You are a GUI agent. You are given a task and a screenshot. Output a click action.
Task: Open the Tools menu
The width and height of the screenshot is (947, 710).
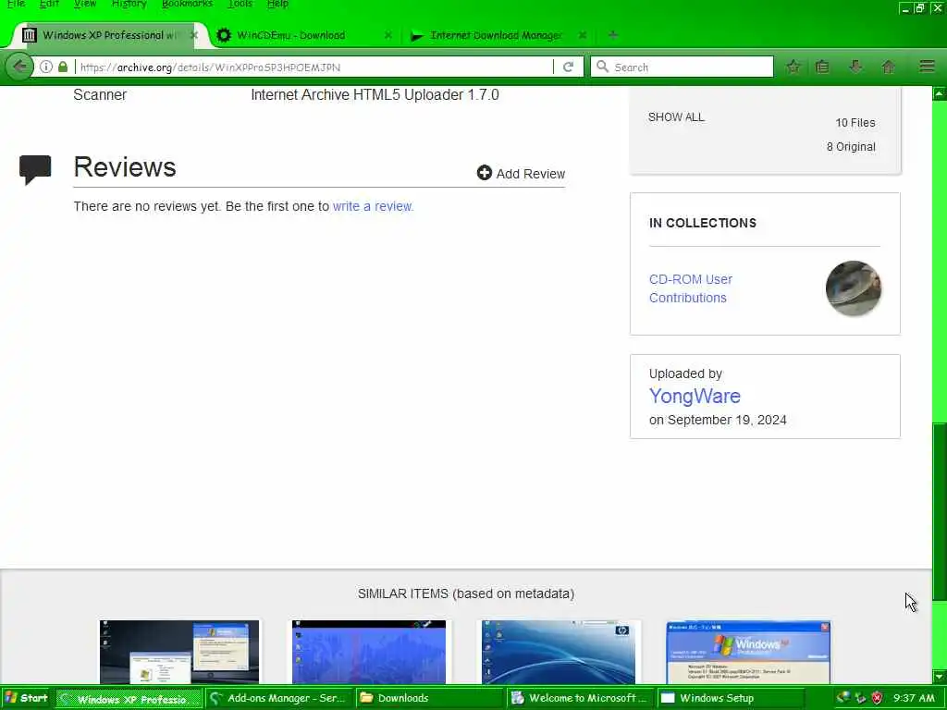coord(240,5)
